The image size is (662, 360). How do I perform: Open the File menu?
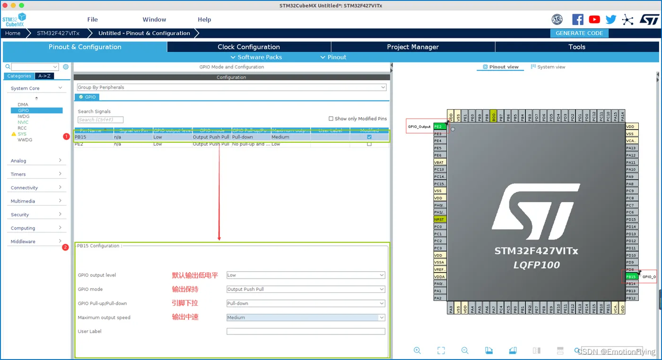click(x=93, y=19)
